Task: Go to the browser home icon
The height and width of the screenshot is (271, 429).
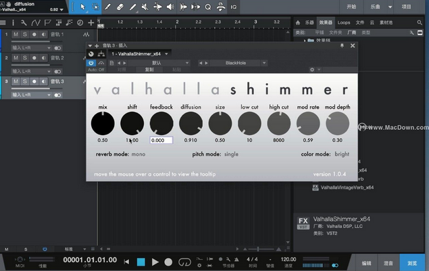Action: coord(298,23)
